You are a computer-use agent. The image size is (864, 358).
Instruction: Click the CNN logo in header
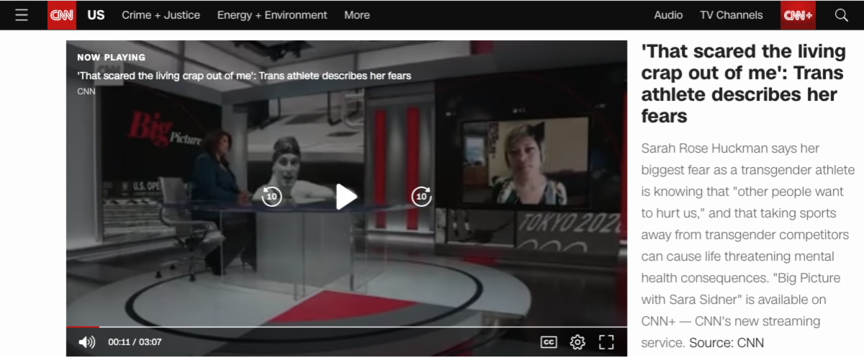click(62, 15)
